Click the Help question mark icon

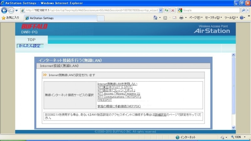click(x=242, y=18)
